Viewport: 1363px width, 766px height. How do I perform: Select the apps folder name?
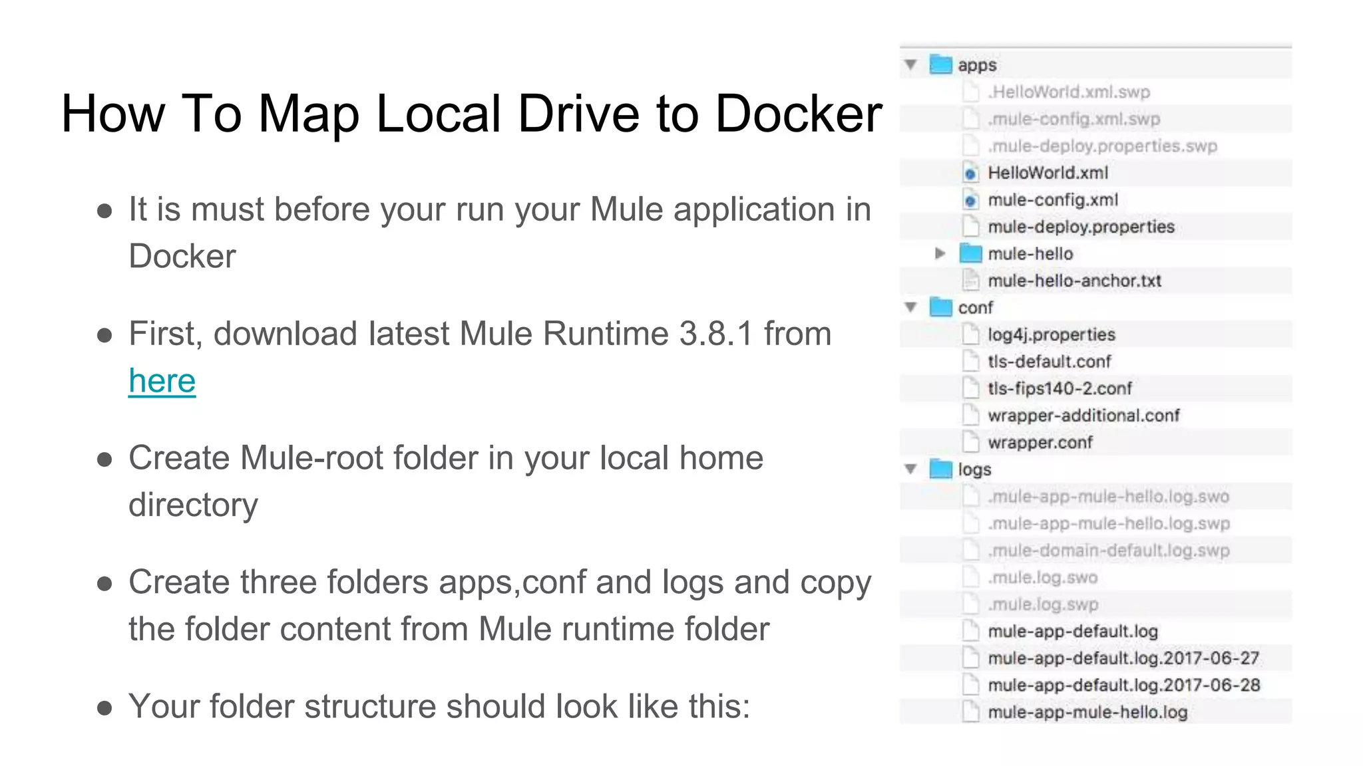click(977, 65)
